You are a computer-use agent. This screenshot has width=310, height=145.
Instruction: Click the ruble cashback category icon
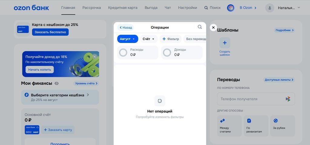pos(27,95)
